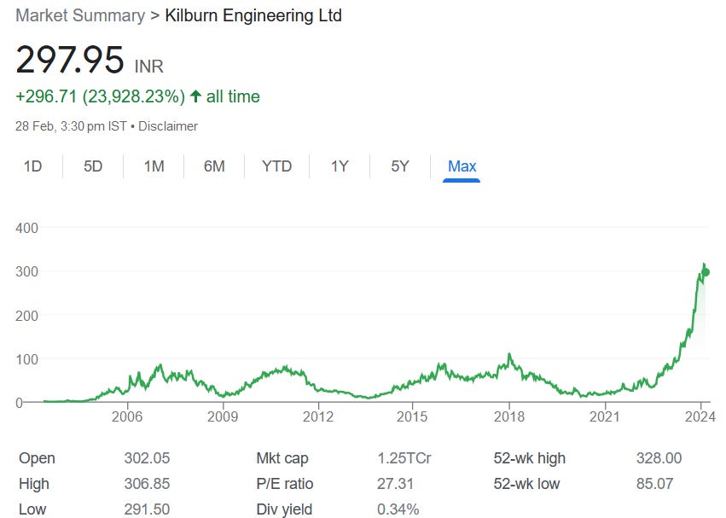This screenshot has width=726, height=518.
Task: Click the 2012 x-axis label
Action: pyautogui.click(x=318, y=416)
